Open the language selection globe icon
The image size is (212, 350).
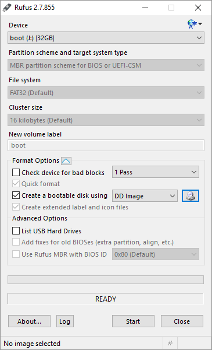(195, 24)
